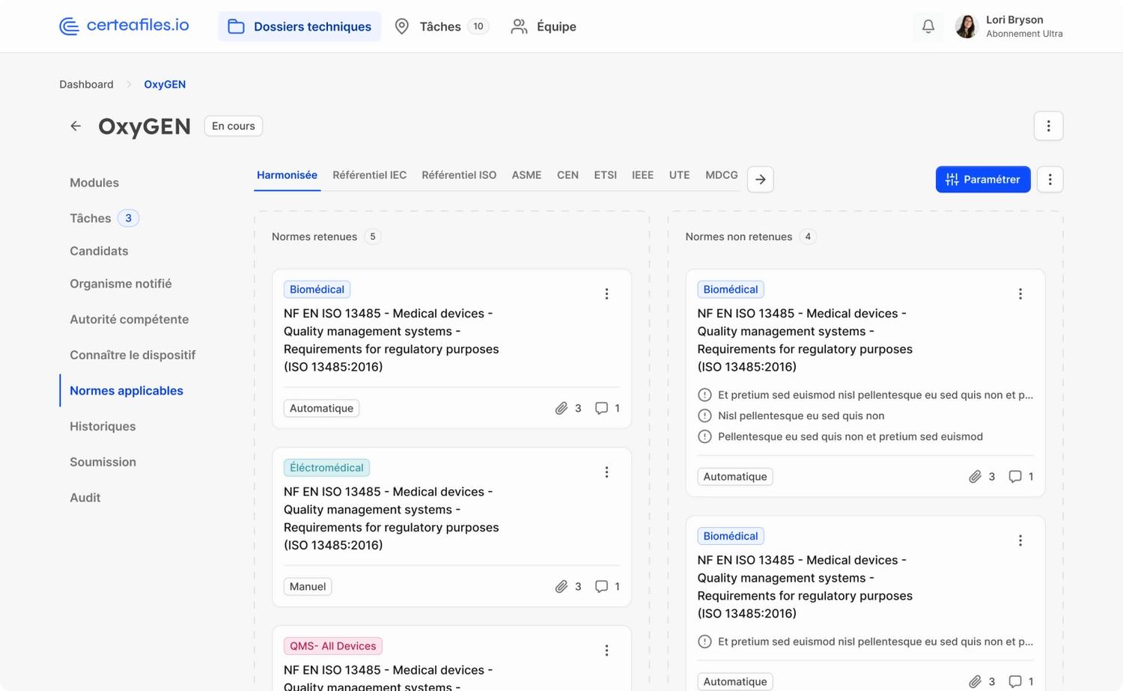Switch to the Référentiel IEC tab
Viewport: 1123px width, 691px height.
[x=369, y=175]
